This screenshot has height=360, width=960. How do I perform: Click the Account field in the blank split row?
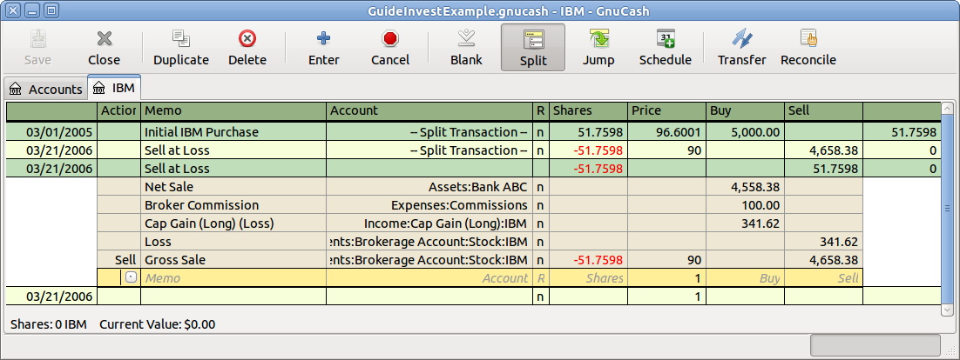point(429,278)
